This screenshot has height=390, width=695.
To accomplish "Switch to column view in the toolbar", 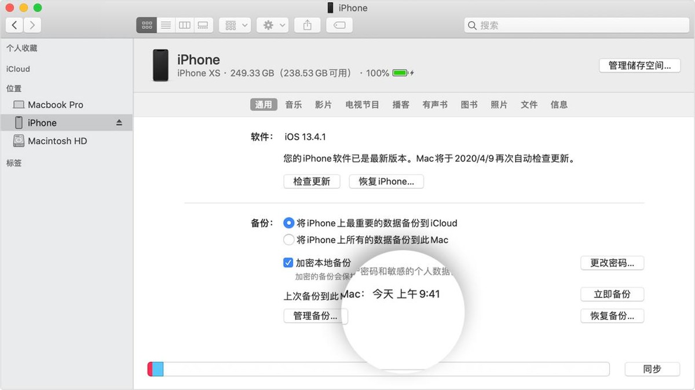I will click(x=184, y=24).
